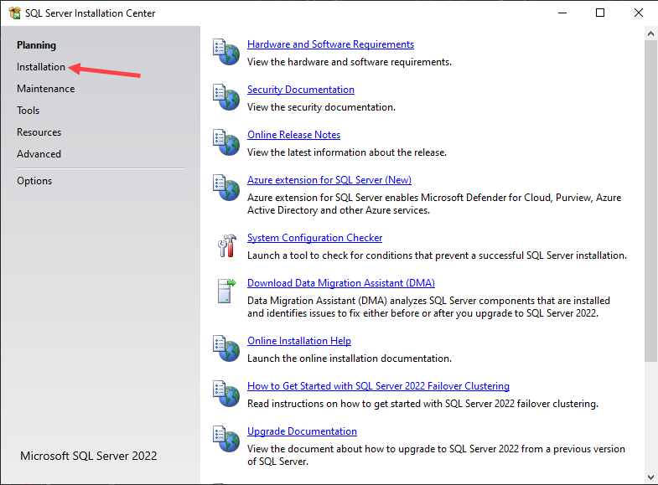Click 'Microsoft SQL Server 2022' label
658x485 pixels.
pos(89,456)
